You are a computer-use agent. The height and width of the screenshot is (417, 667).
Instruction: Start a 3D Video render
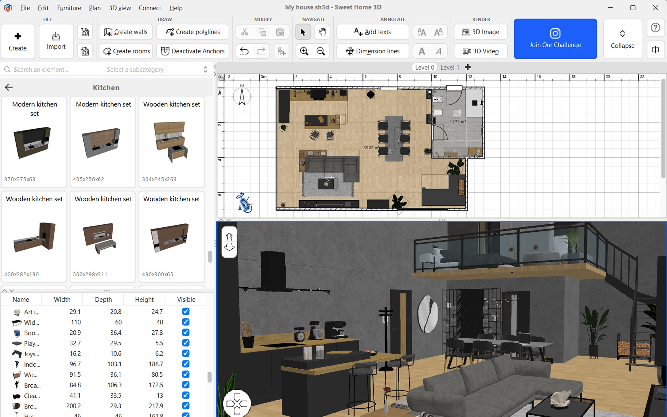(x=480, y=51)
